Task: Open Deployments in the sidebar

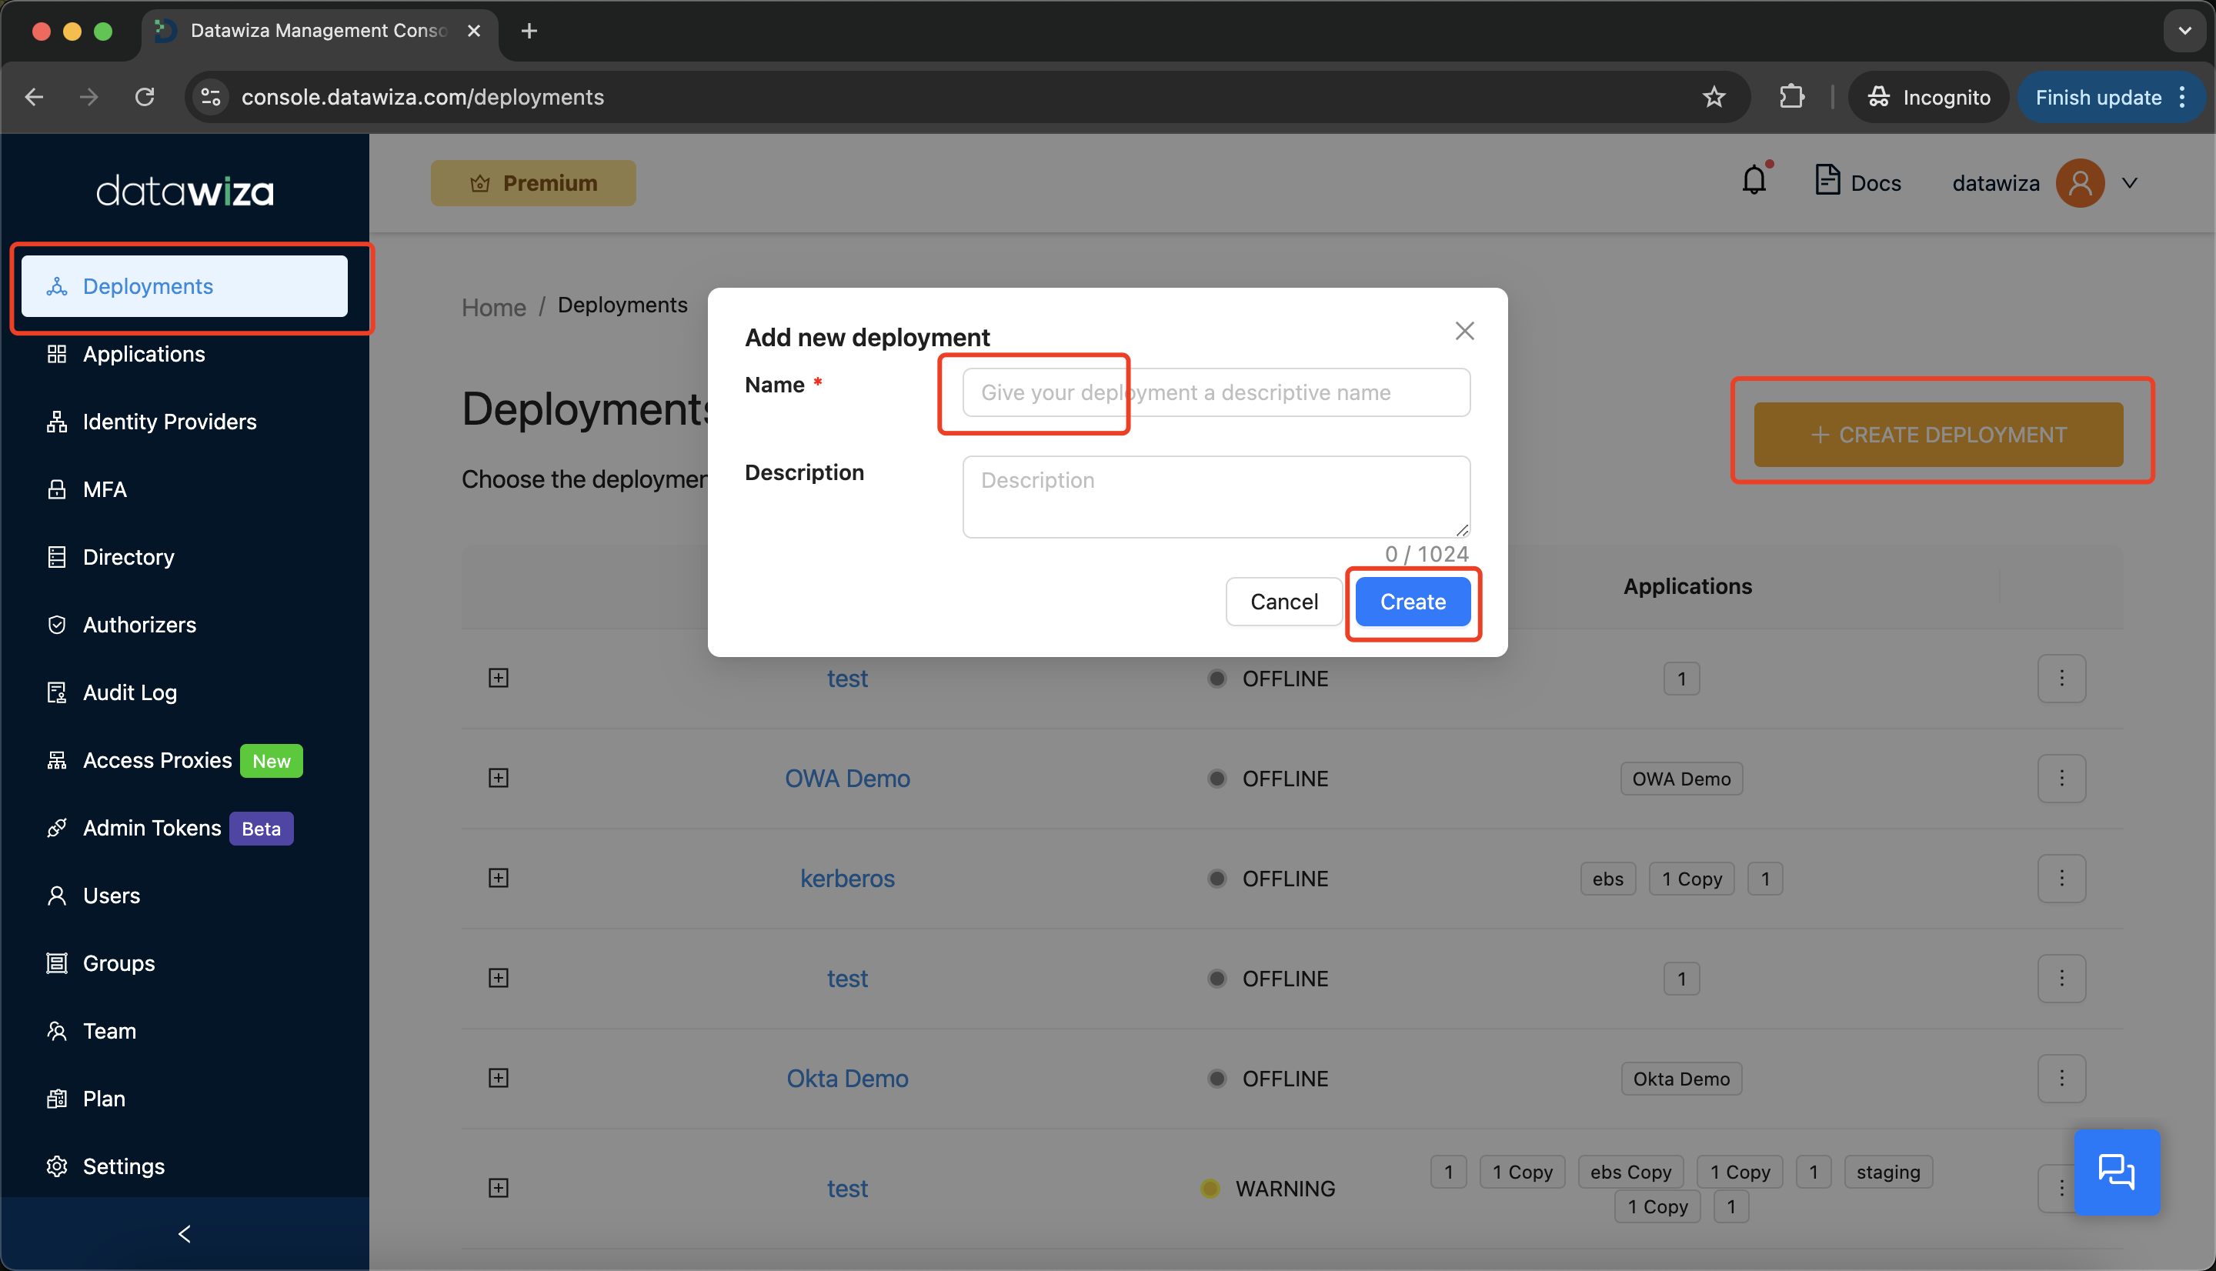Action: click(184, 286)
